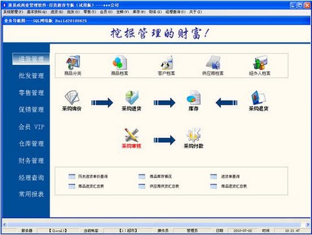Open the 零售 menu in menu bar

pos(90,12)
